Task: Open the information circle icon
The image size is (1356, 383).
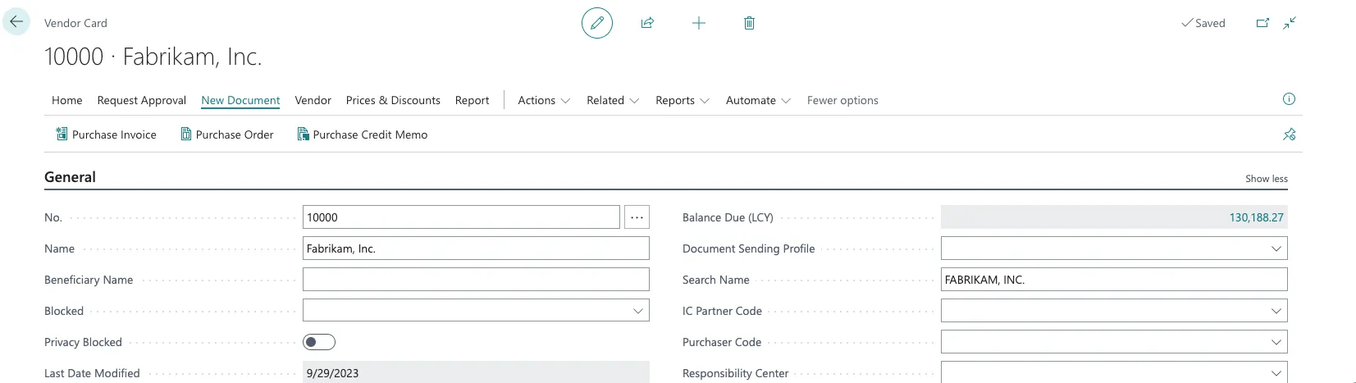Action: [1289, 99]
